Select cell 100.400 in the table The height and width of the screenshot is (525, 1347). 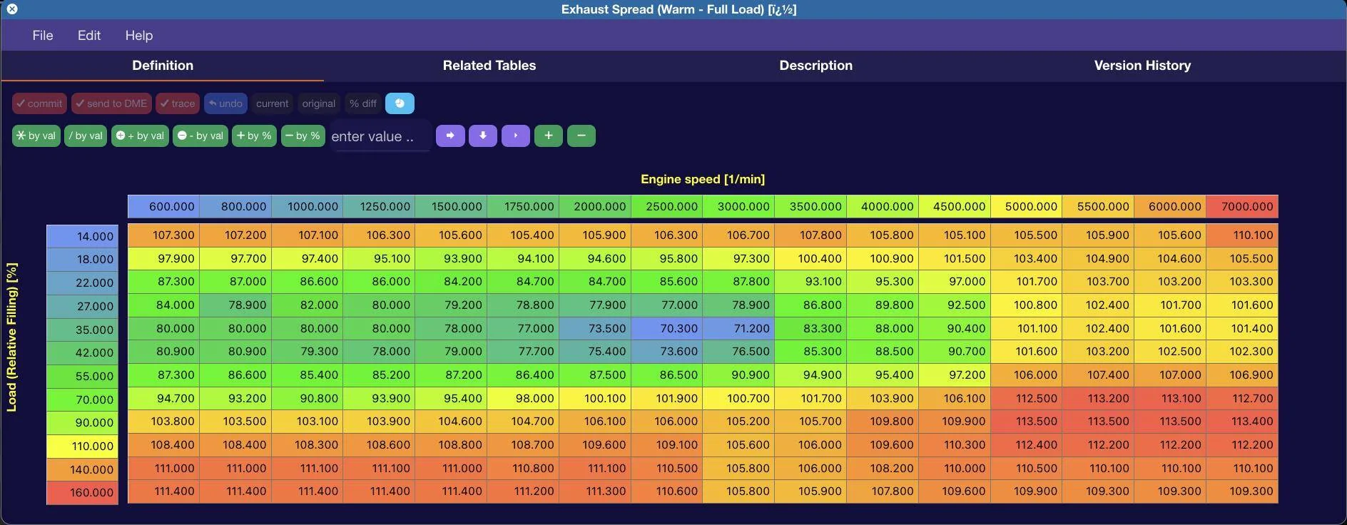point(811,258)
